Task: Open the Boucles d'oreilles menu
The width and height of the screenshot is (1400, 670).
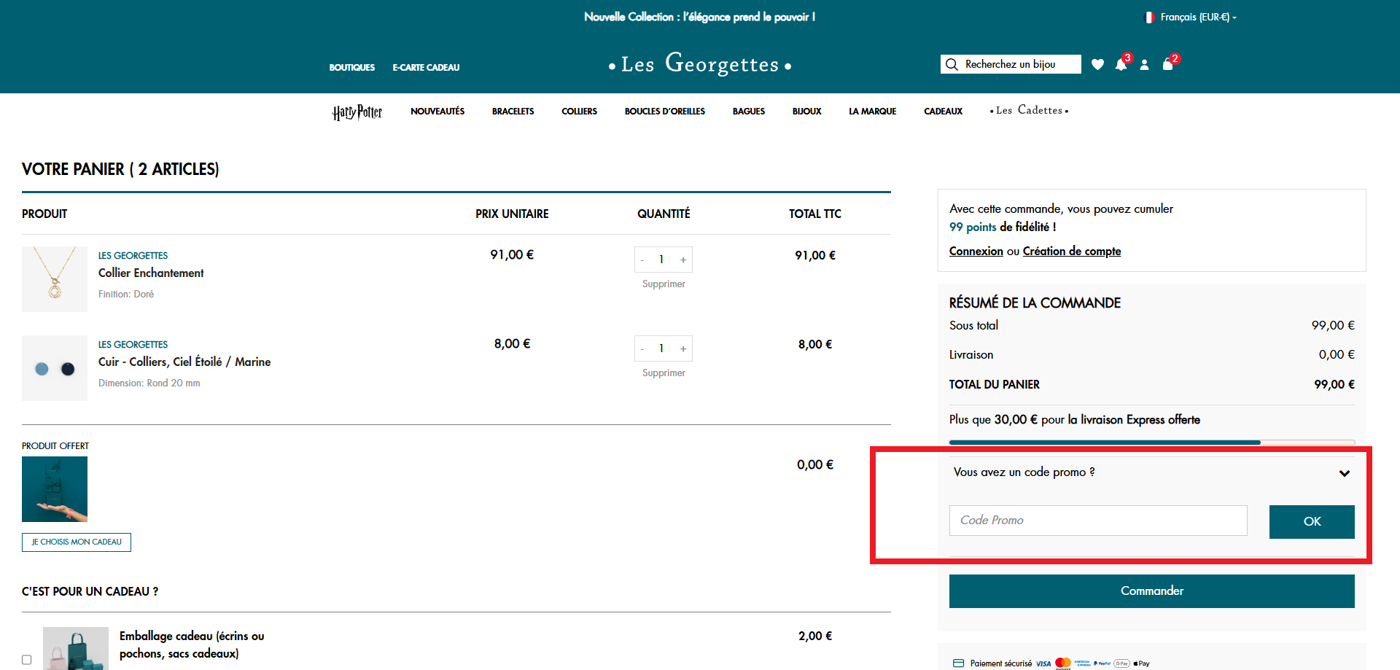Action: [x=665, y=112]
